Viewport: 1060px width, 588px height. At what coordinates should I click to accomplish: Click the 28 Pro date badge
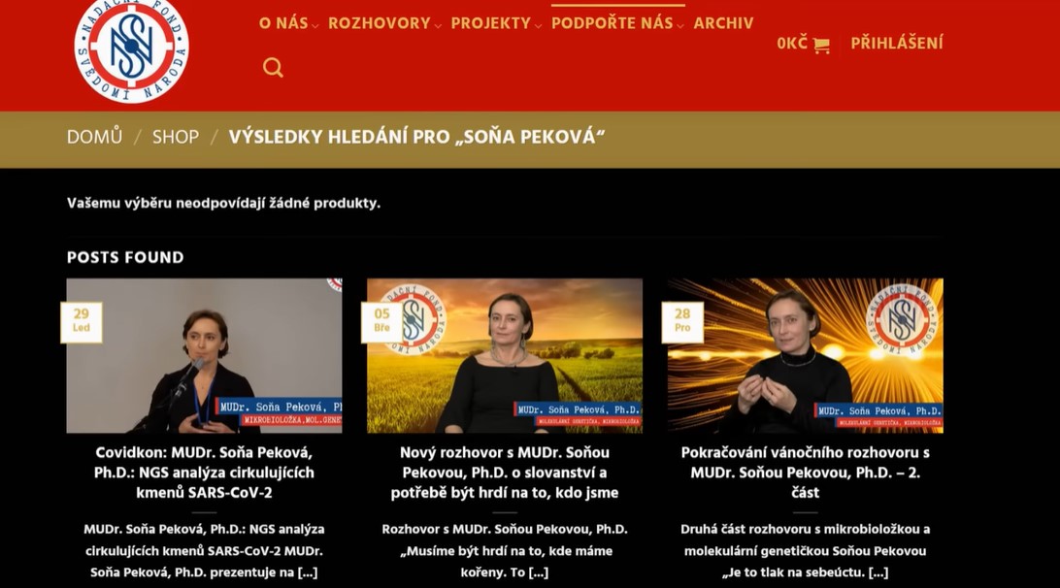pyautogui.click(x=682, y=322)
